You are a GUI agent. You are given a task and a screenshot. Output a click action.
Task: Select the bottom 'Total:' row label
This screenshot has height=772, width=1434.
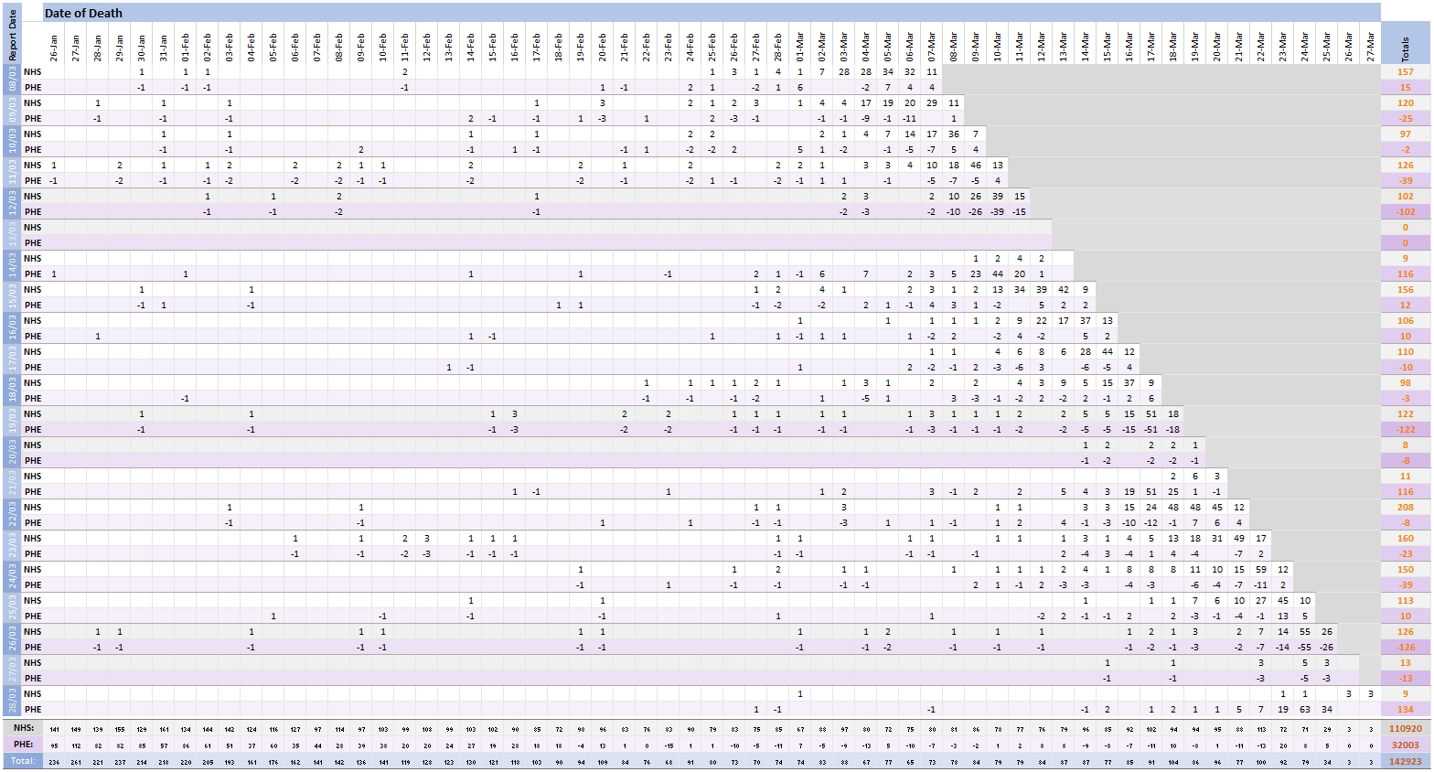pos(22,761)
